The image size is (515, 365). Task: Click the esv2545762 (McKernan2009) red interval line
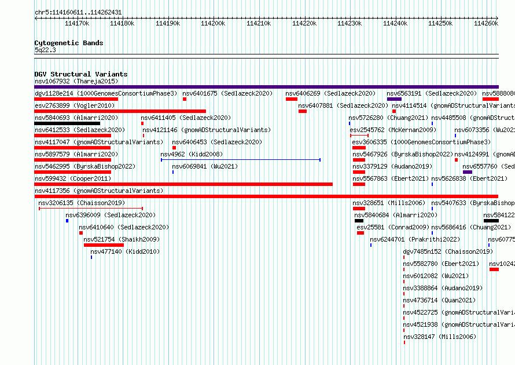pos(359,136)
